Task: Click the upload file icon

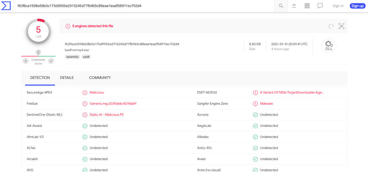Action: click(294, 6)
